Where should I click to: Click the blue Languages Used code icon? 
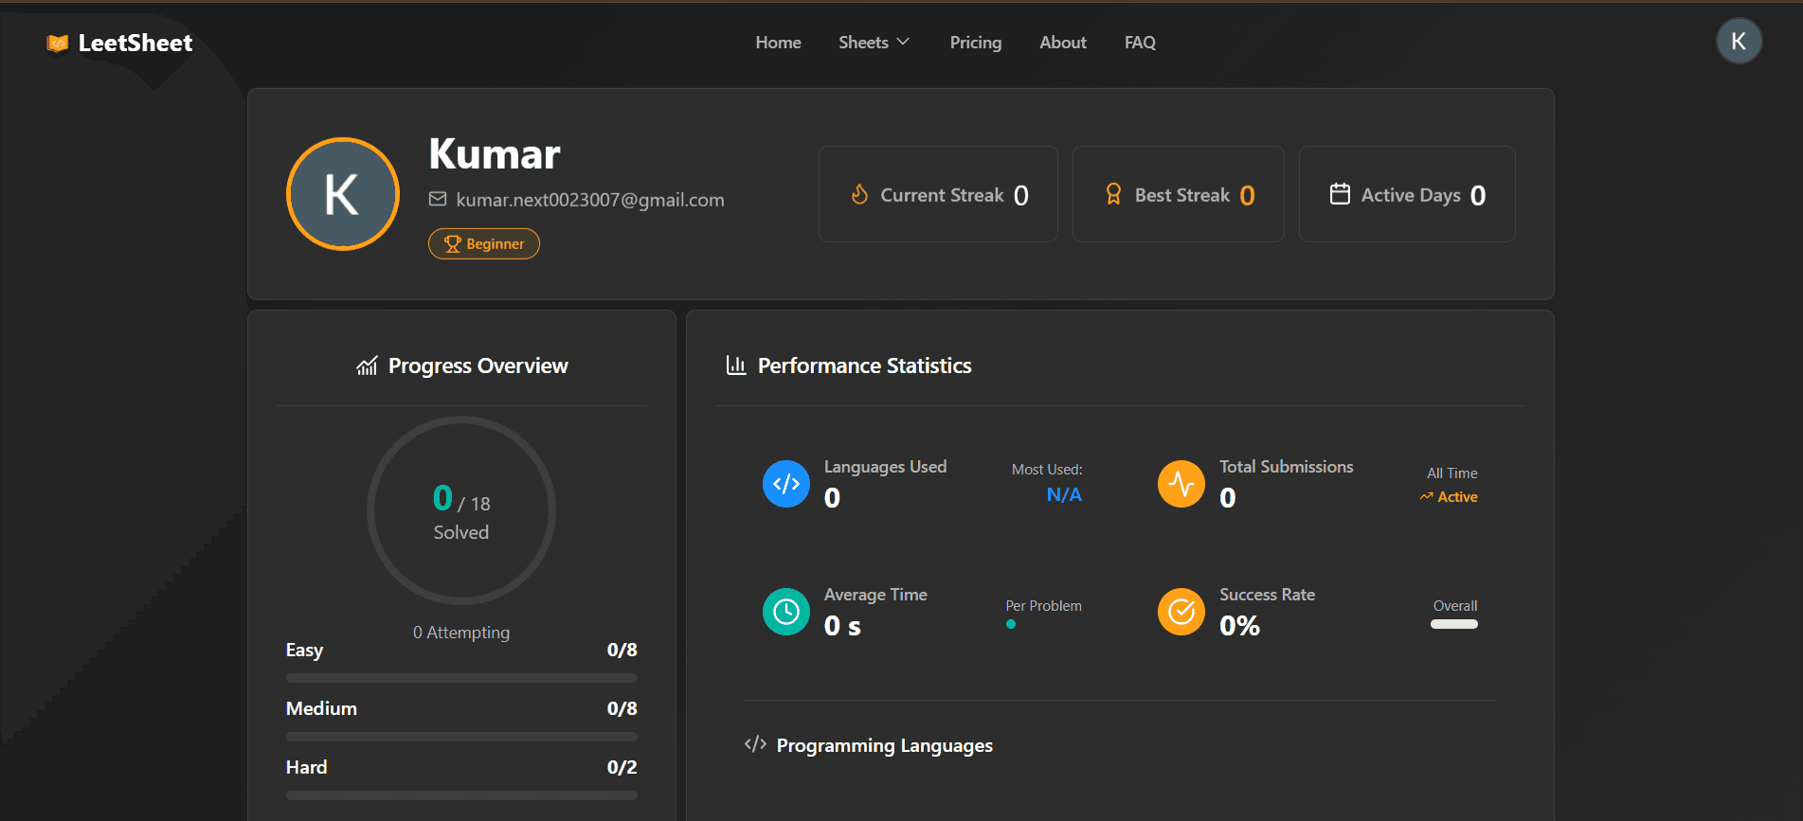[x=785, y=484]
